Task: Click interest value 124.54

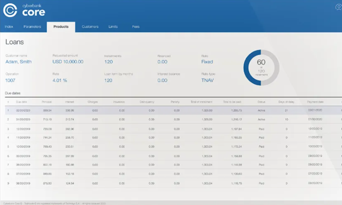Action: [x=70, y=184]
